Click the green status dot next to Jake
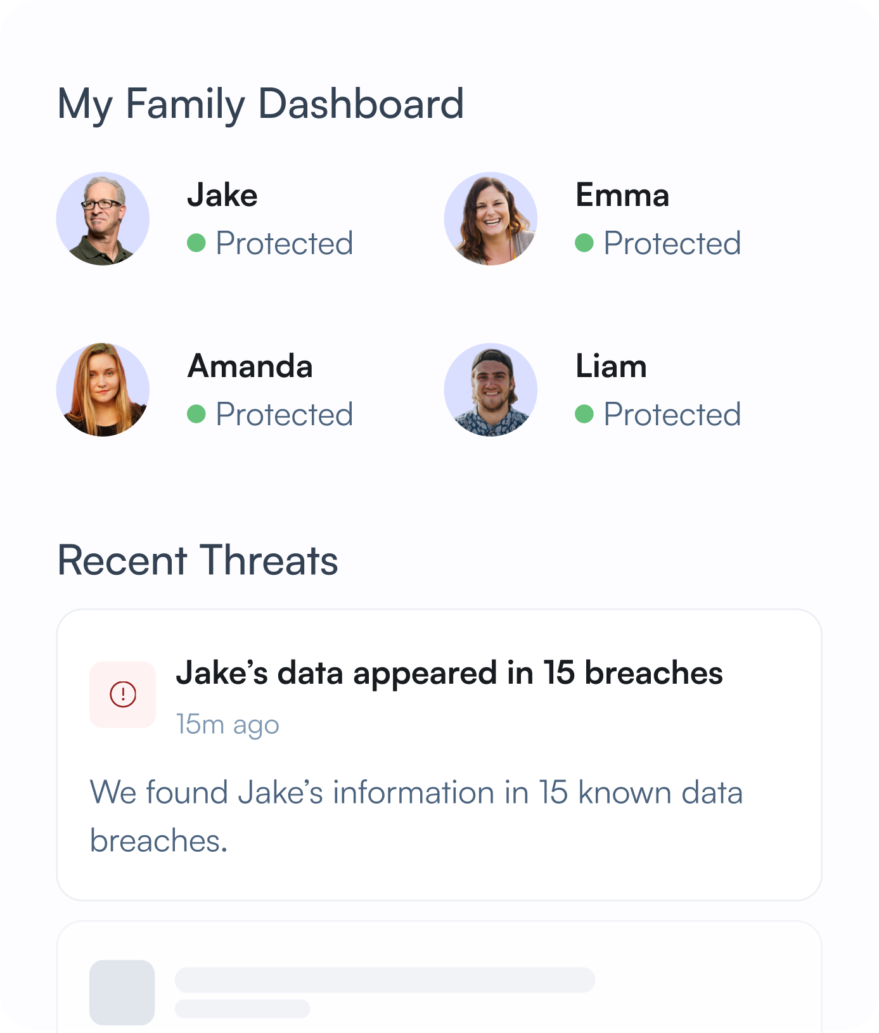Screen dimensions: 879x1033 198,243
